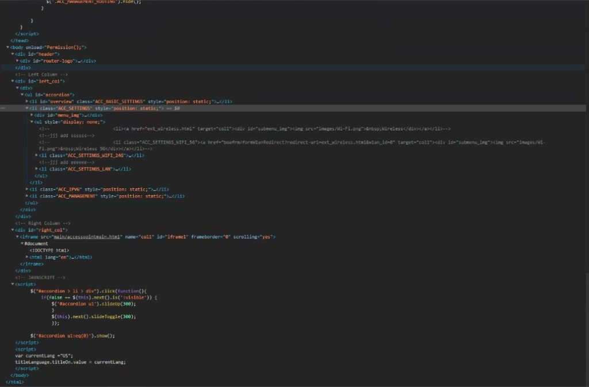Select the <!-- JAVASCRIPT --> comment
This screenshot has width=589, height=387.
[x=40, y=277]
